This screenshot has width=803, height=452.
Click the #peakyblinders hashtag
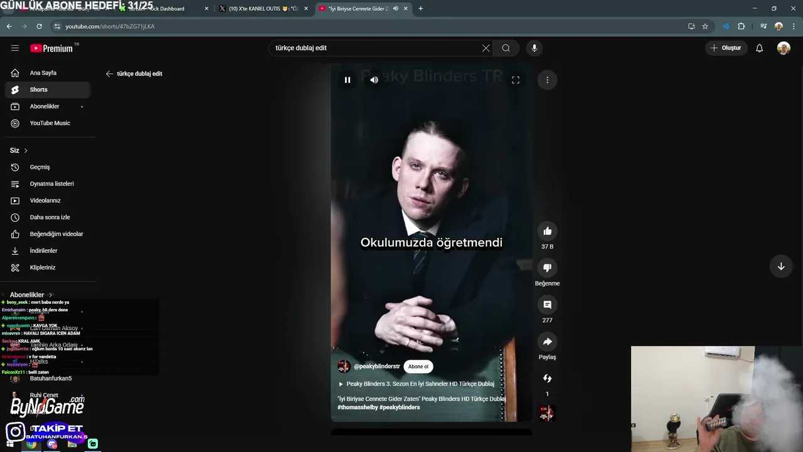[x=400, y=407]
